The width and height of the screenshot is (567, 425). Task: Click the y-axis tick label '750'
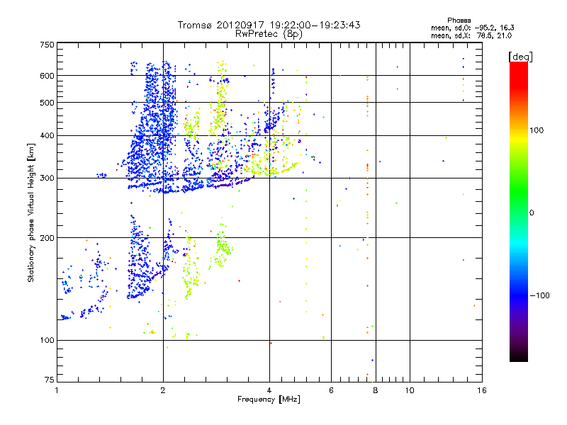(x=47, y=45)
